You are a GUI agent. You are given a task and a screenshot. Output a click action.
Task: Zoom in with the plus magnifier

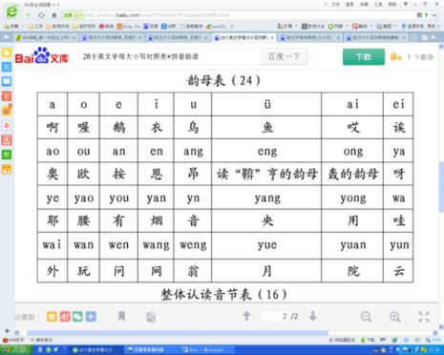pos(395,317)
